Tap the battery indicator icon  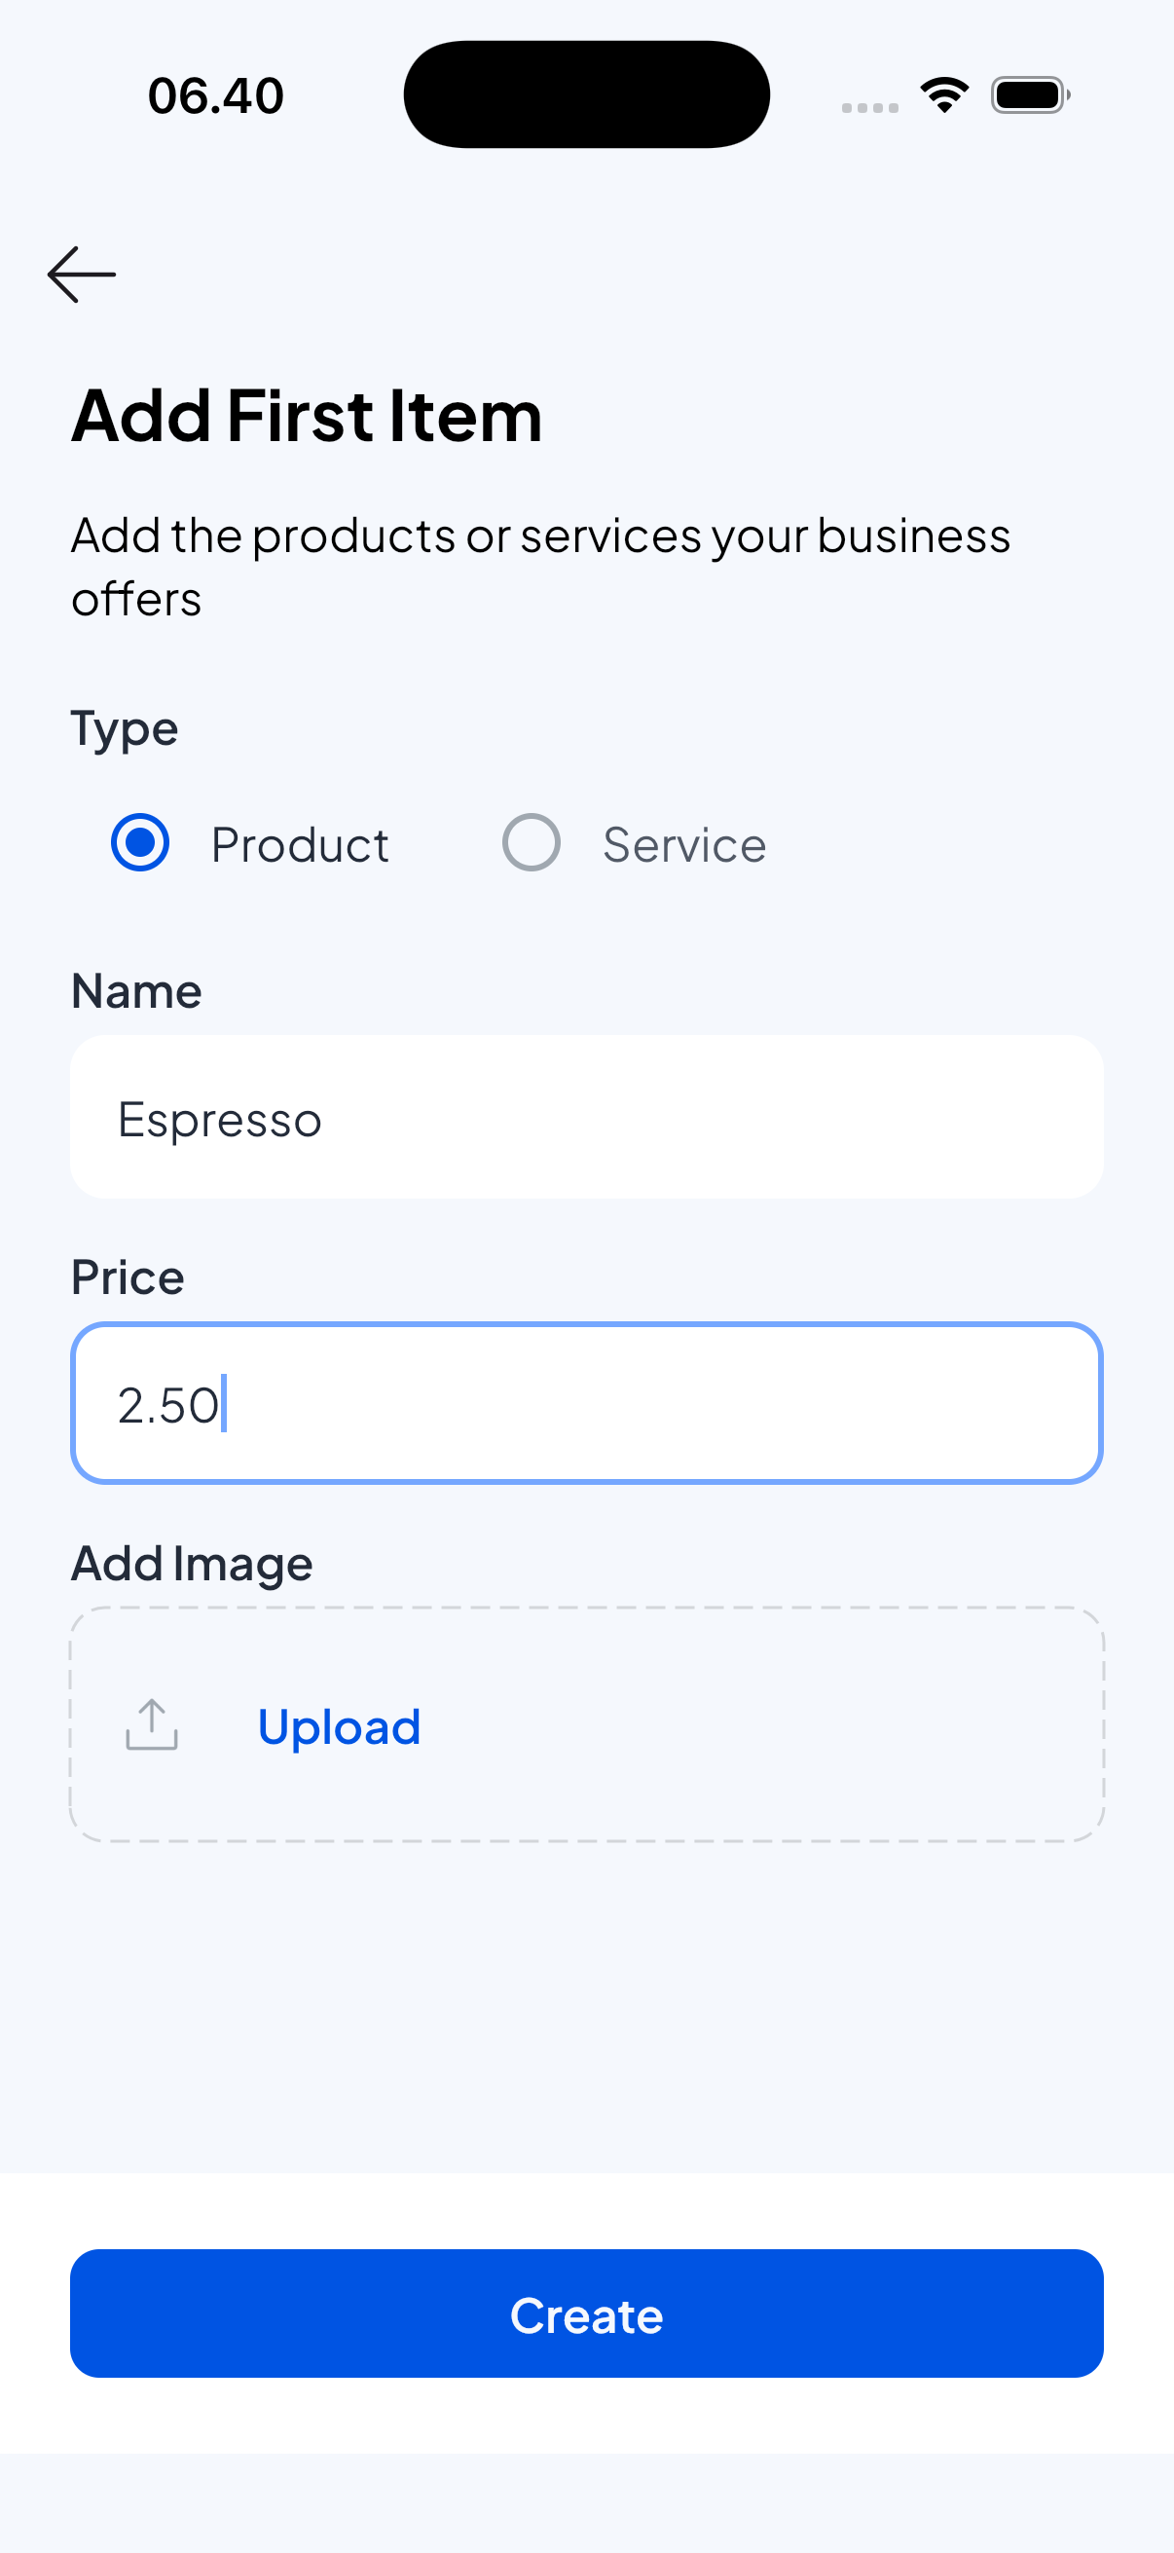[x=1029, y=95]
